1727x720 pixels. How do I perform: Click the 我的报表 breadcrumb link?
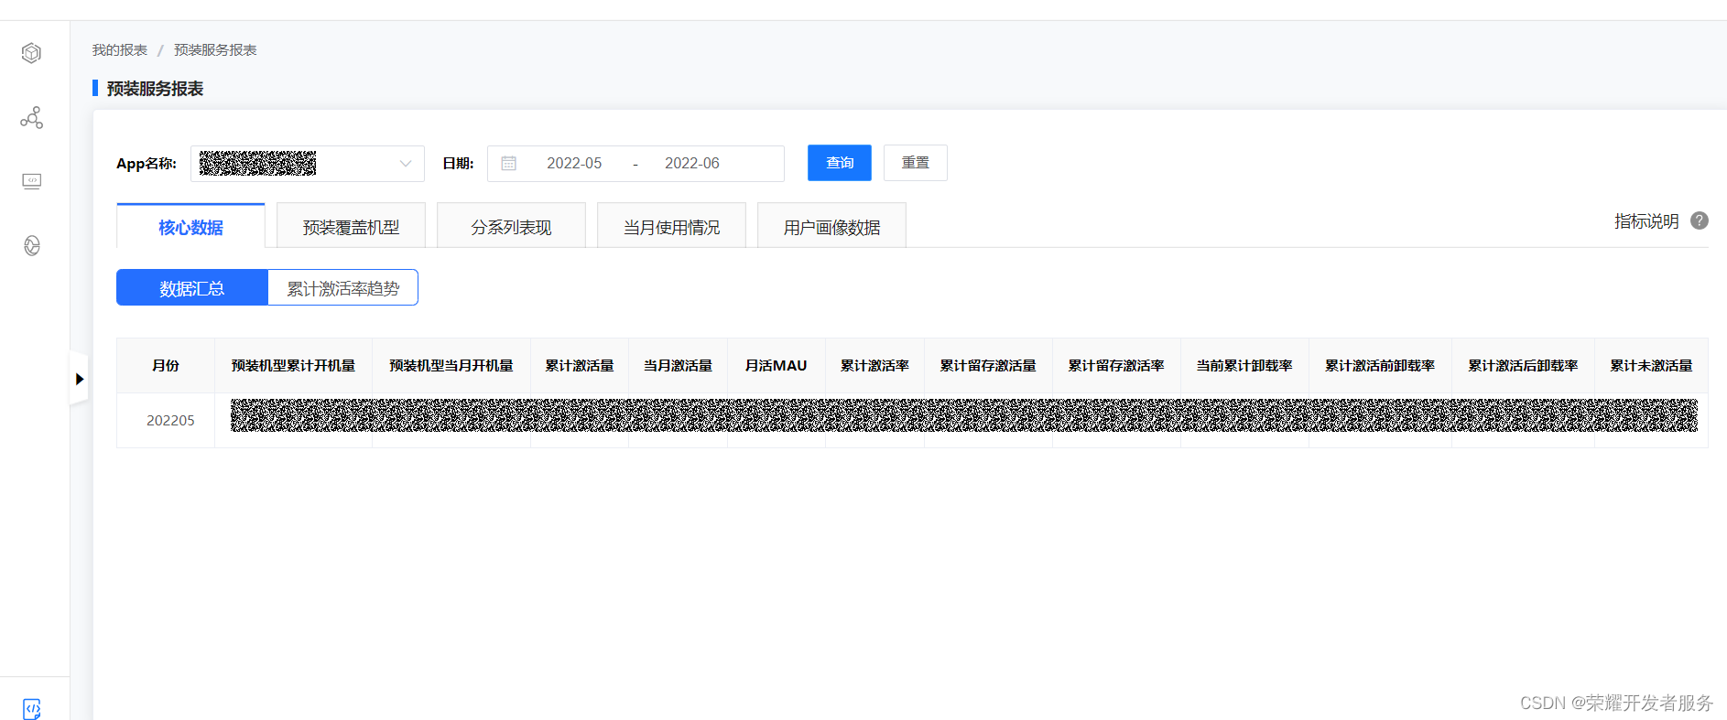coord(119,50)
